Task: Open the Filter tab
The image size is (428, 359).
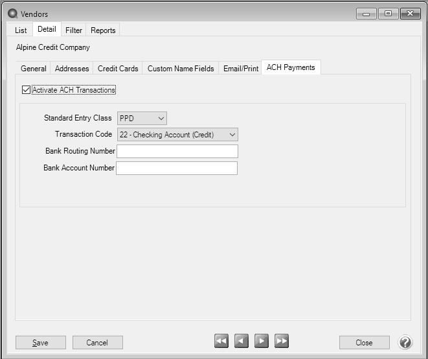Action: point(74,30)
